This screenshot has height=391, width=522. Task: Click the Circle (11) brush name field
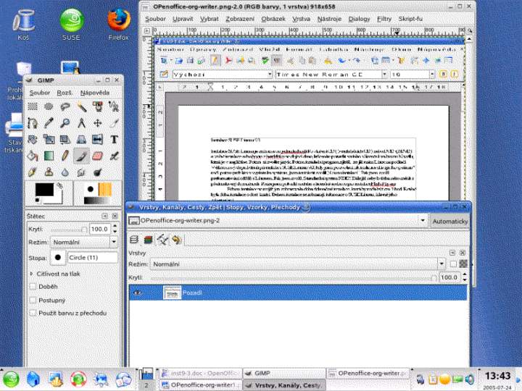[93, 258]
